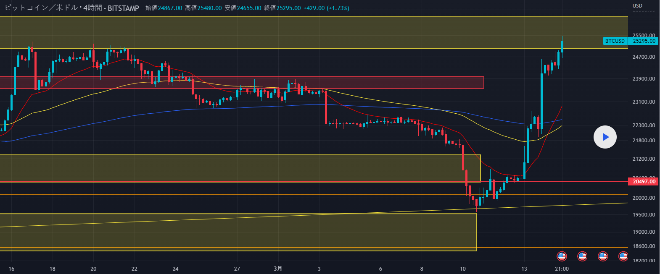Click the 3月 date label on time axis
This screenshot has width=660, height=274.
coord(278,269)
